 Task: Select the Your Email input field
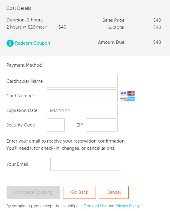[86, 164]
